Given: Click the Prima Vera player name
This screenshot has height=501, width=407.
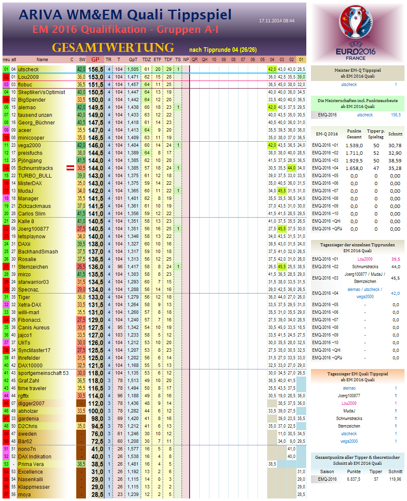Looking at the screenshot, I should (31, 464).
